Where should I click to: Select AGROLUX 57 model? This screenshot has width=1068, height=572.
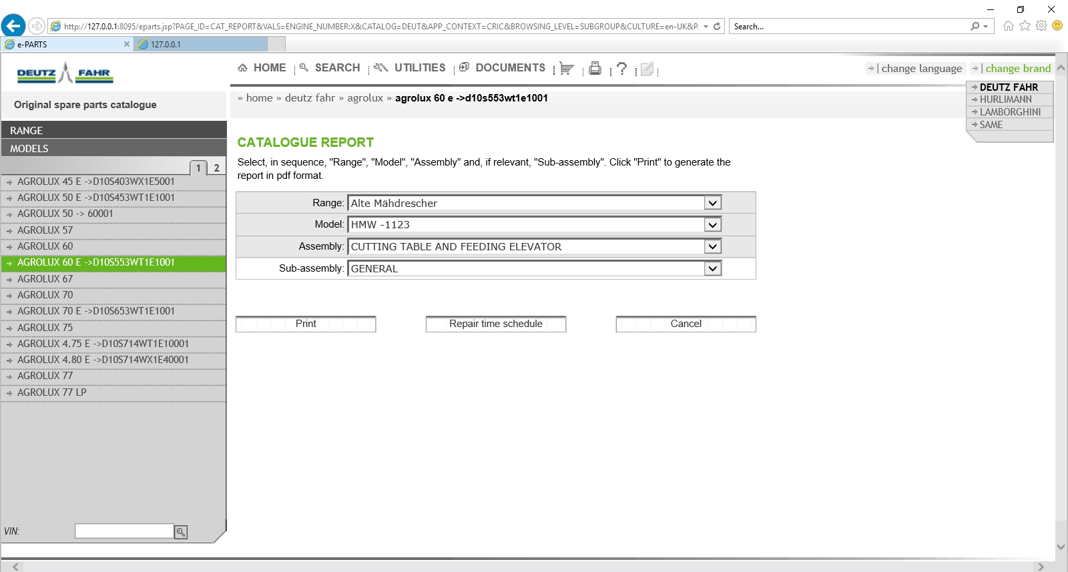[113, 230]
